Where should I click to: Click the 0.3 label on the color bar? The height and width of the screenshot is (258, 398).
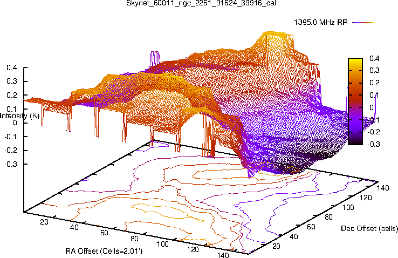click(374, 70)
